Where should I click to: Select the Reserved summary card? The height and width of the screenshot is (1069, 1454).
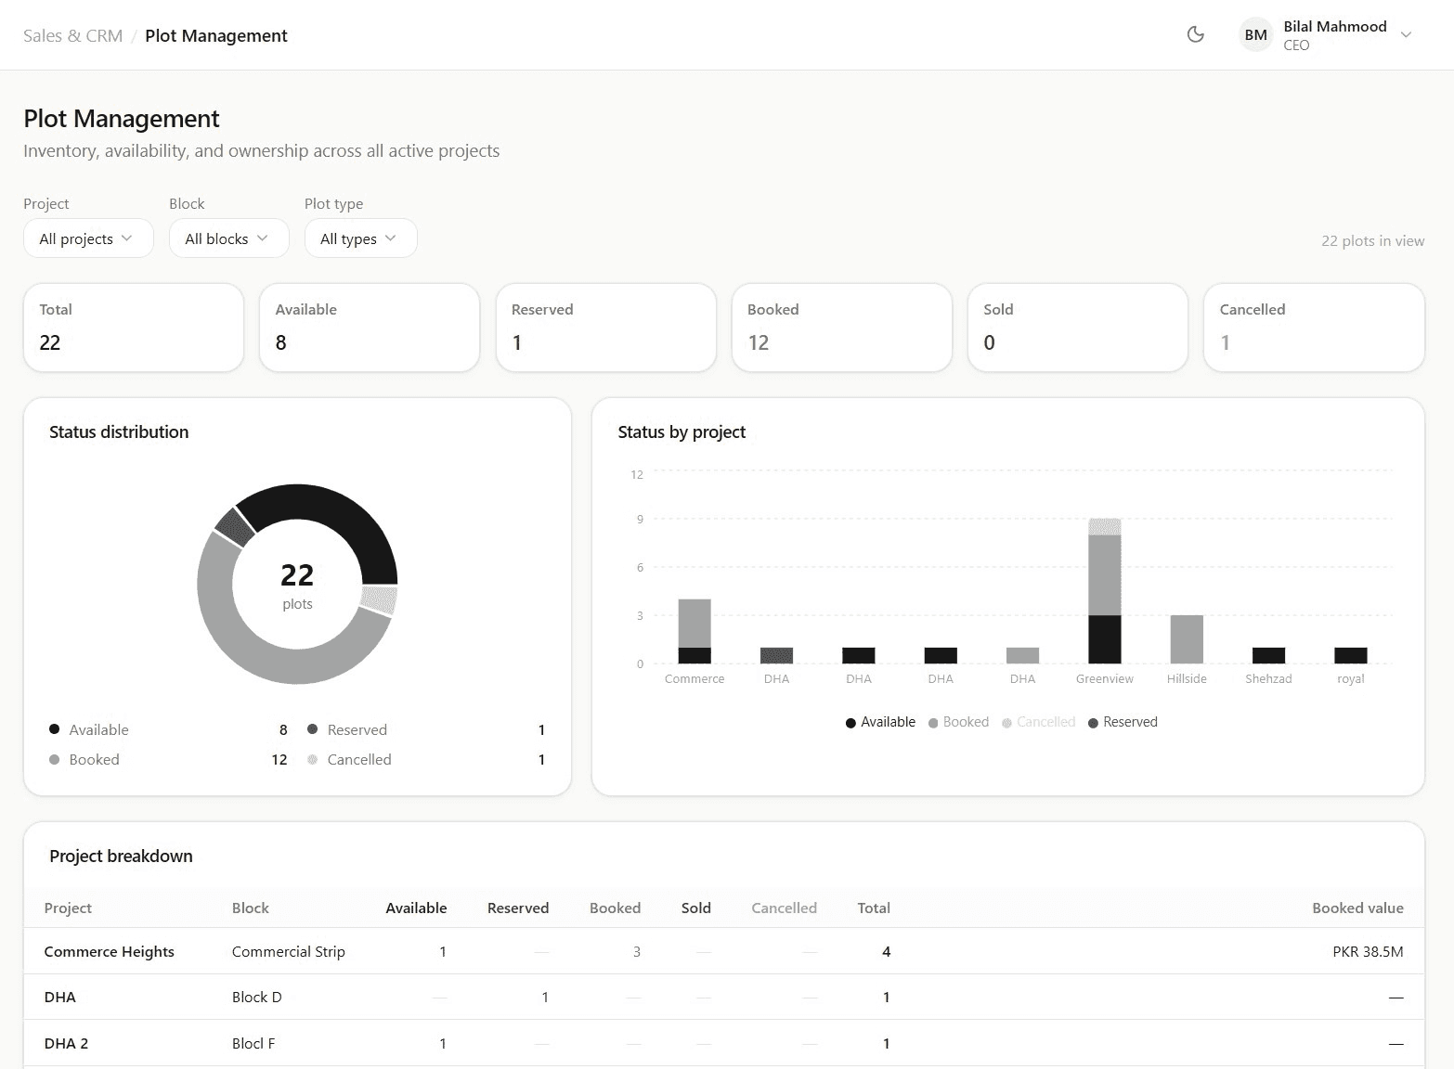click(x=606, y=328)
